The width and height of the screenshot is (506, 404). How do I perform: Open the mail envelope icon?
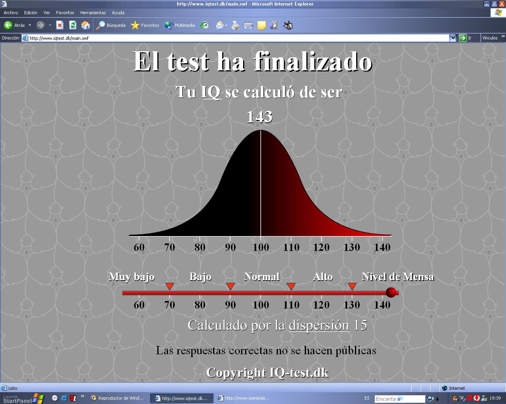pyautogui.click(x=220, y=25)
